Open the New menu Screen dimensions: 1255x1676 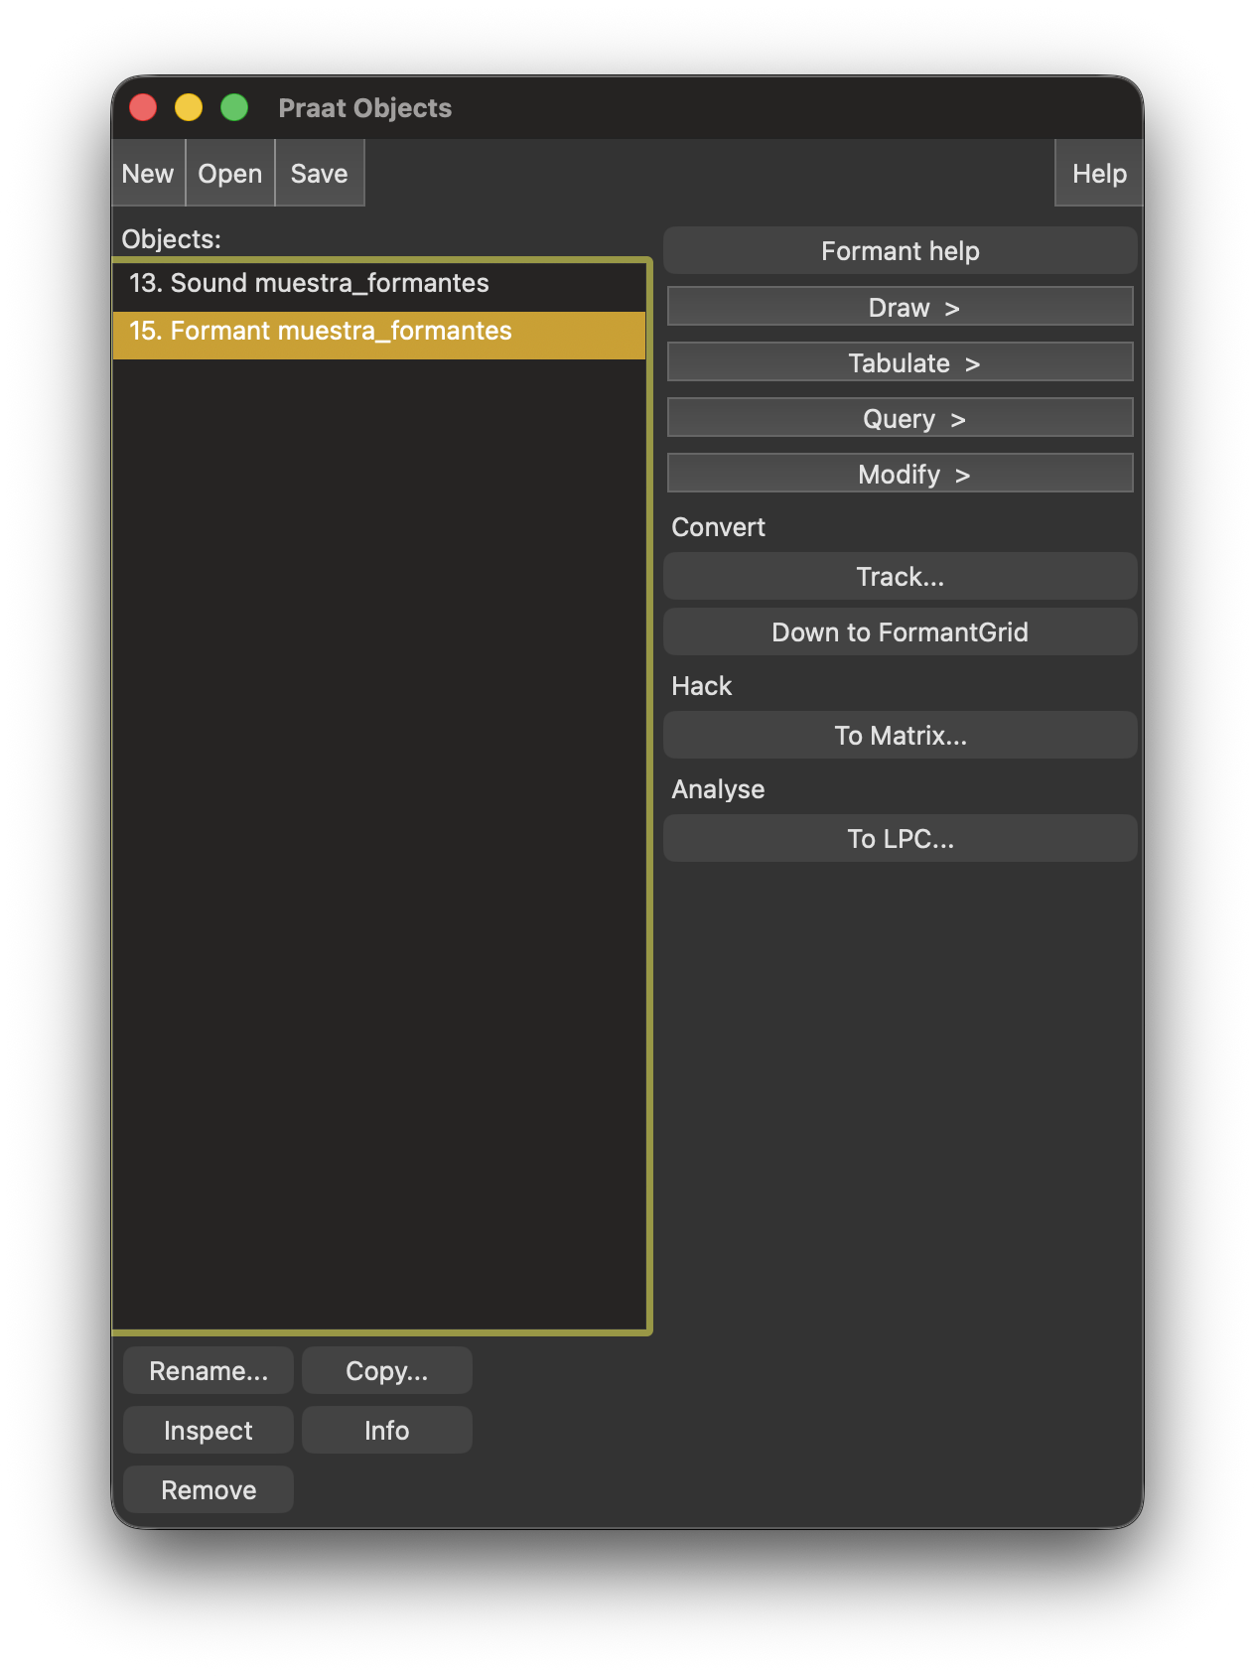point(148,174)
